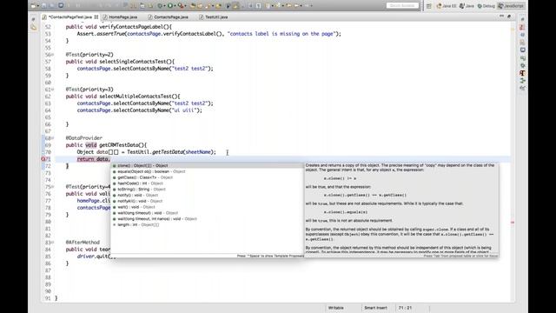
Task: Click the error marker on line 71
Action: [43, 159]
